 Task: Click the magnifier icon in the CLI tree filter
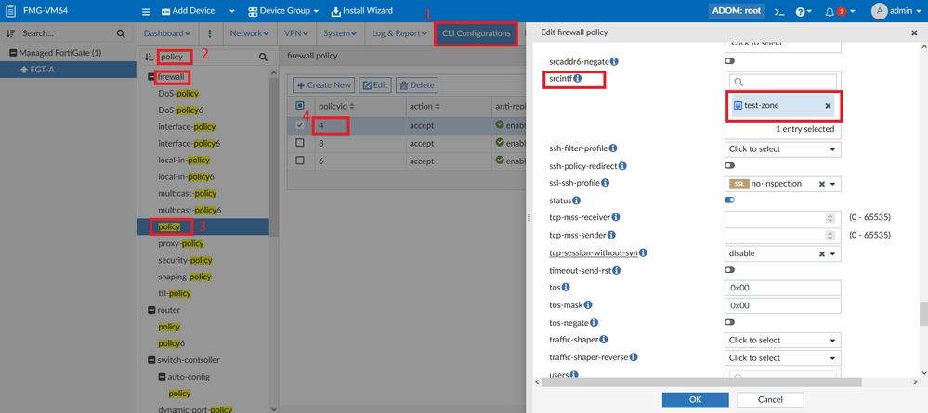click(x=264, y=58)
